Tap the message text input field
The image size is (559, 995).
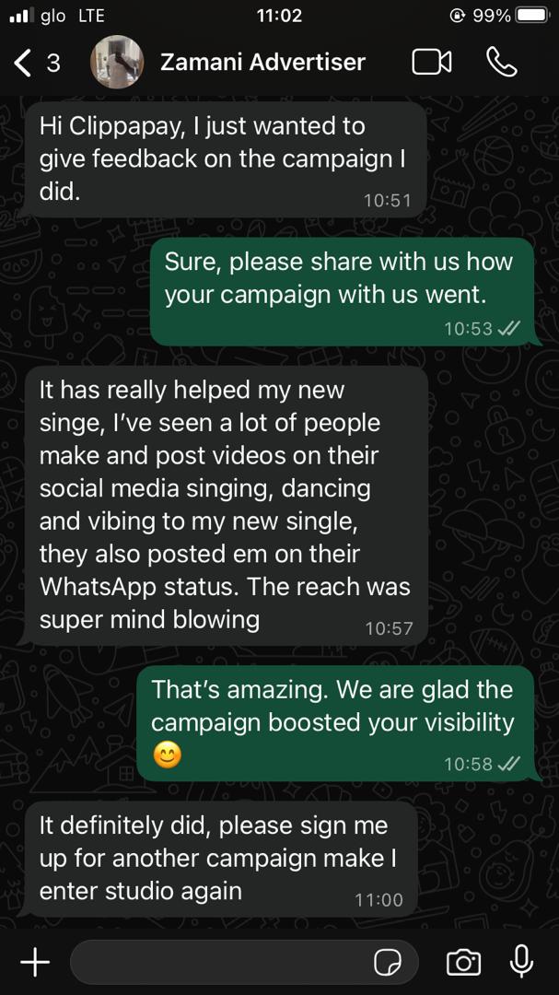pyautogui.click(x=244, y=962)
